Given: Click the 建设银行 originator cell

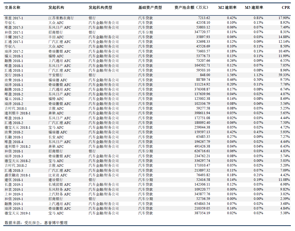Looking at the screenshot, I should [56, 180].
